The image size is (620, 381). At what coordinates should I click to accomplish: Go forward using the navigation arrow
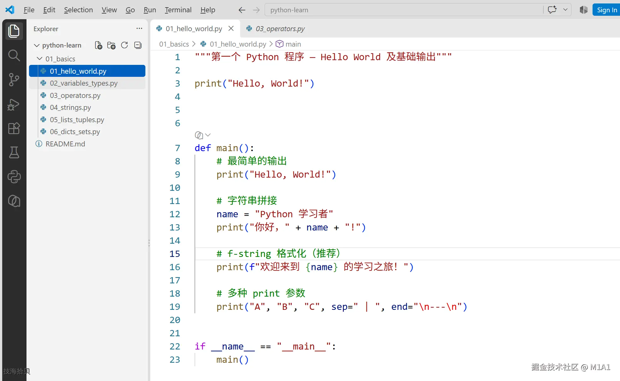point(256,10)
